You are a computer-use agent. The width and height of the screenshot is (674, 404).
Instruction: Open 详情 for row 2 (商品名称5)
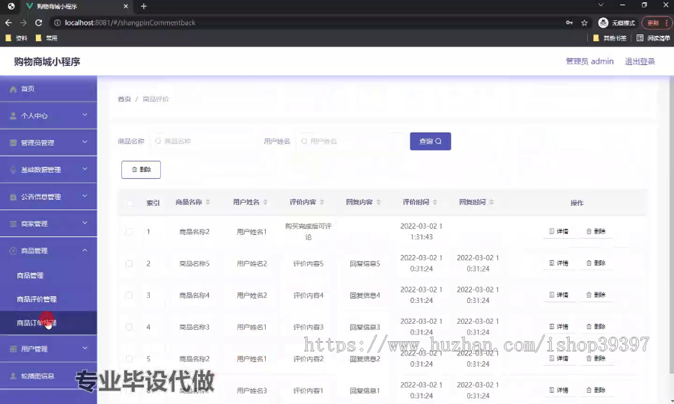pos(559,263)
